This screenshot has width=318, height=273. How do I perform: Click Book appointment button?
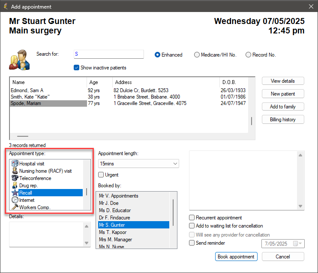(x=236, y=257)
